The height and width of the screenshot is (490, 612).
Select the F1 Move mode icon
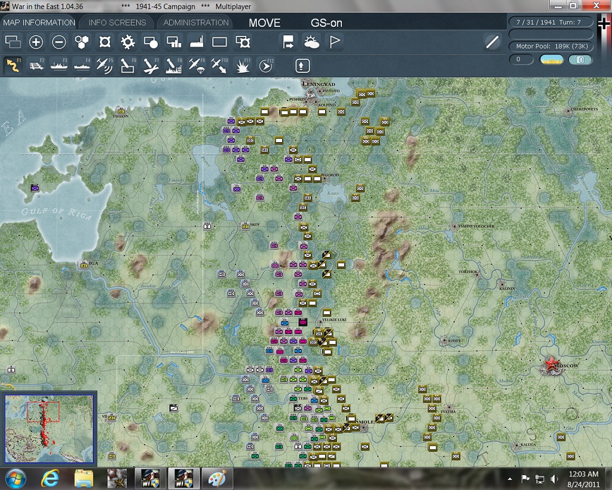click(13, 65)
